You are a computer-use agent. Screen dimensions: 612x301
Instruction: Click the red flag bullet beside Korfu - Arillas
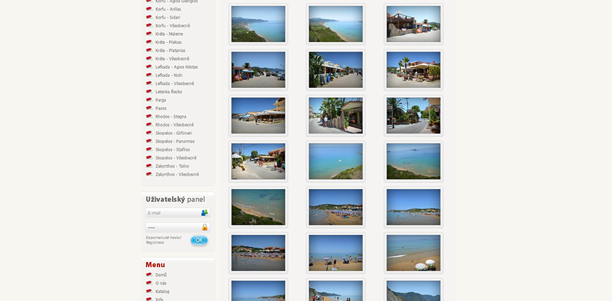click(149, 8)
